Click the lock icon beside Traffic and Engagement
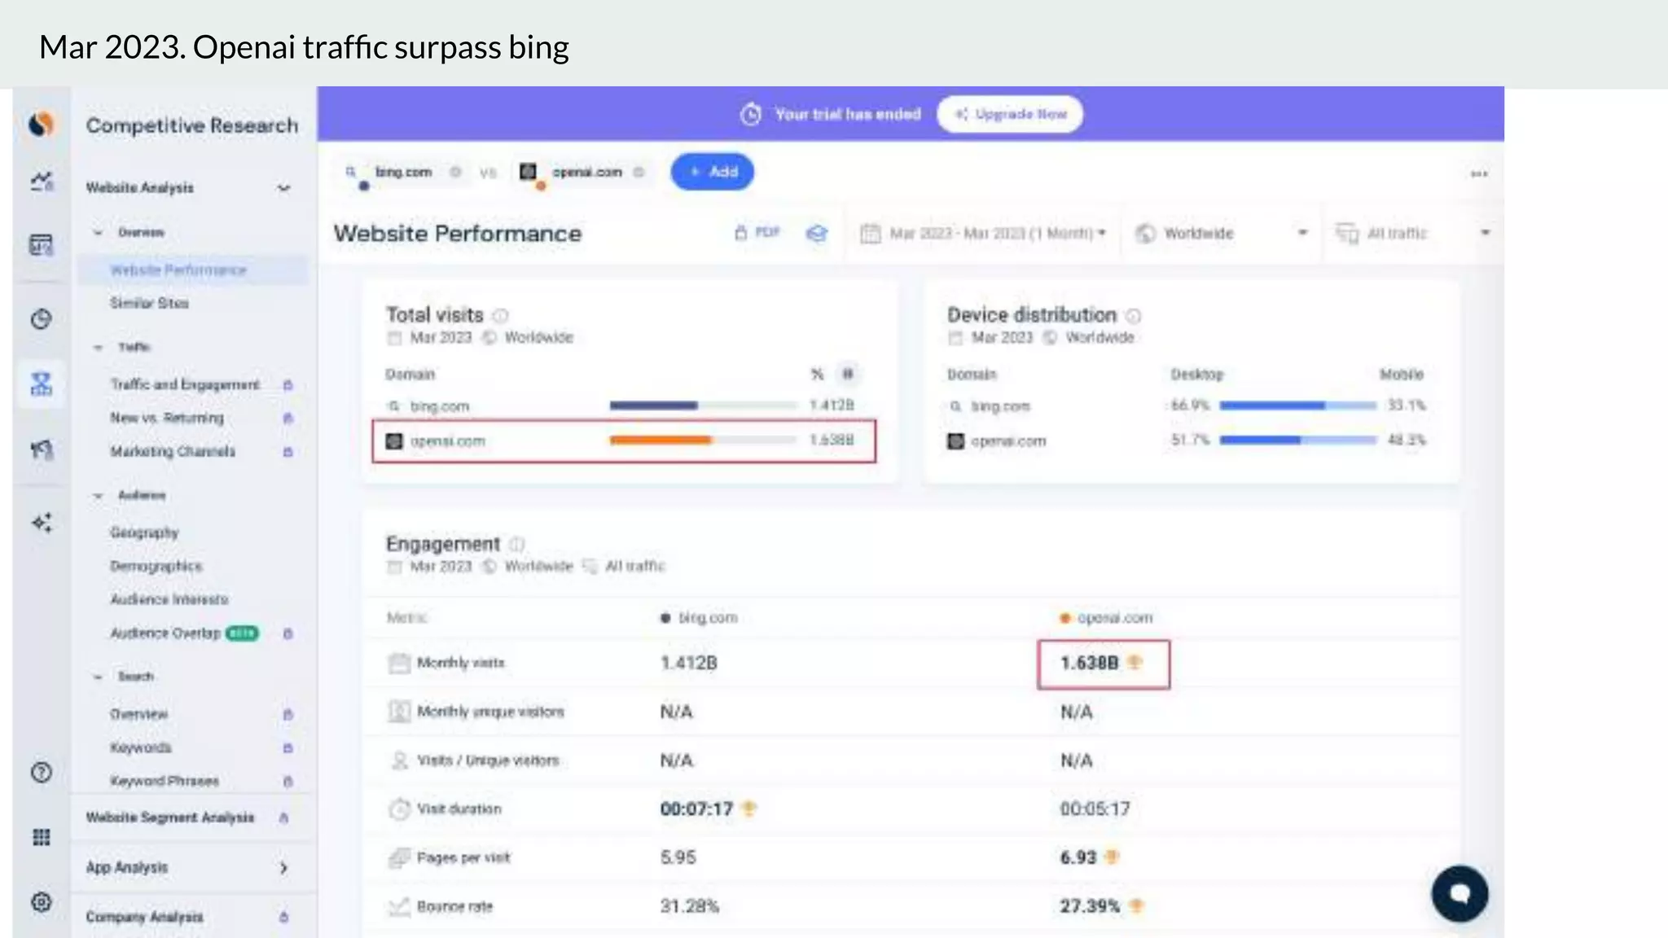 click(288, 384)
